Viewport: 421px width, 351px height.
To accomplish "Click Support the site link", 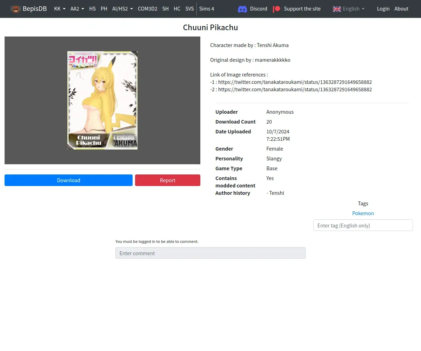I will click(302, 9).
